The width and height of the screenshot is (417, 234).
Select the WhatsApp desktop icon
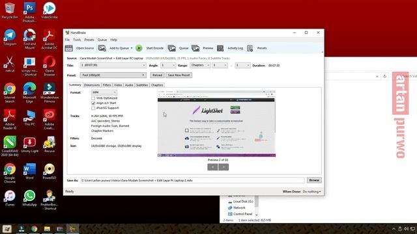tap(29, 198)
